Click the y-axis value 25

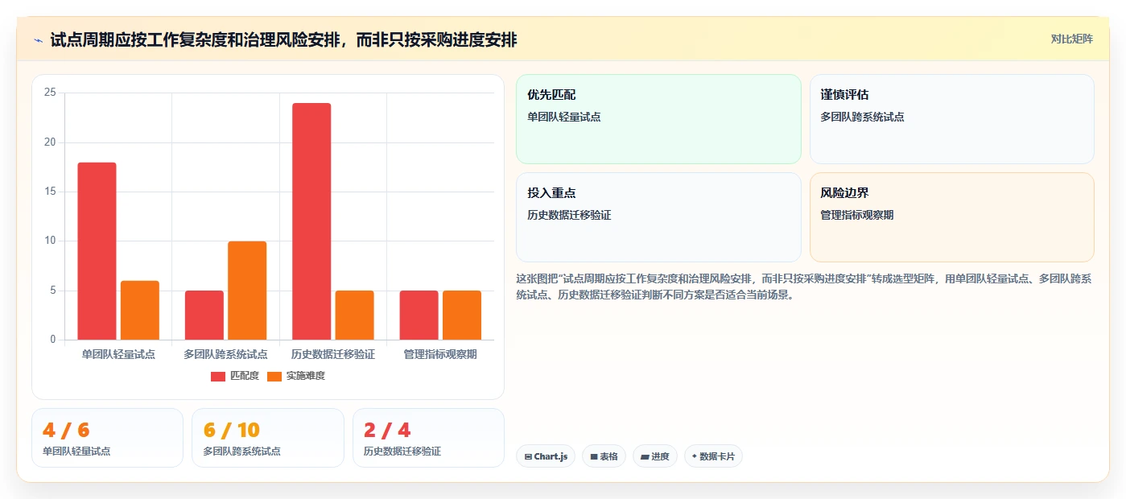click(50, 93)
